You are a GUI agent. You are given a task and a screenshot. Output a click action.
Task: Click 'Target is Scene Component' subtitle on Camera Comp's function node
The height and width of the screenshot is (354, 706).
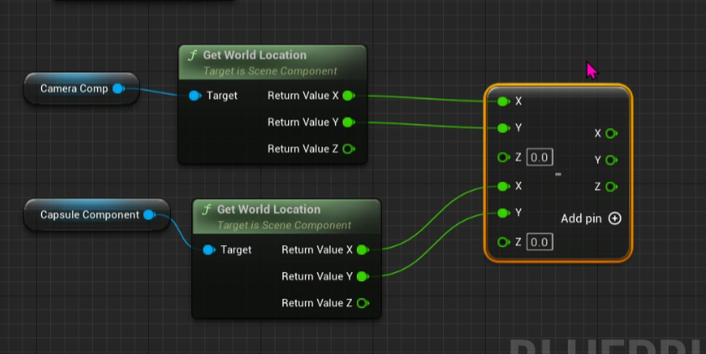(270, 71)
